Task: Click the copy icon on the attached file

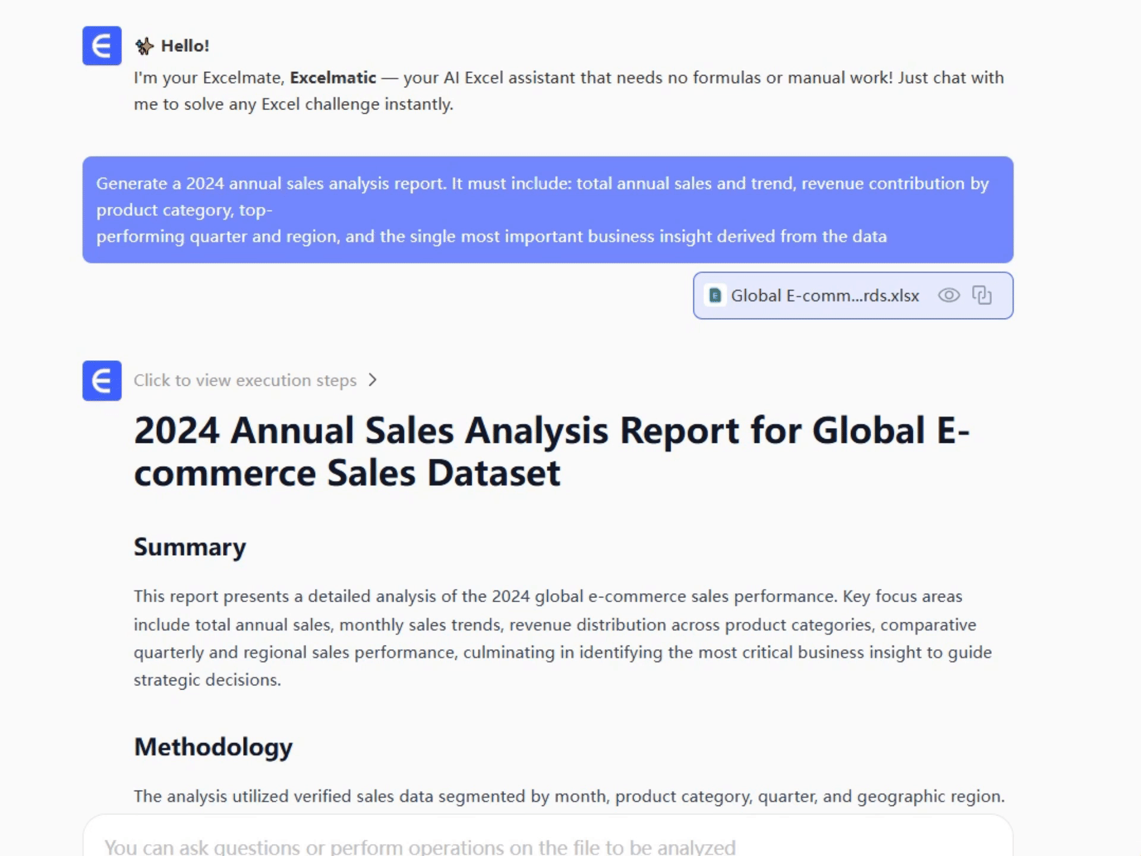Action: (982, 295)
